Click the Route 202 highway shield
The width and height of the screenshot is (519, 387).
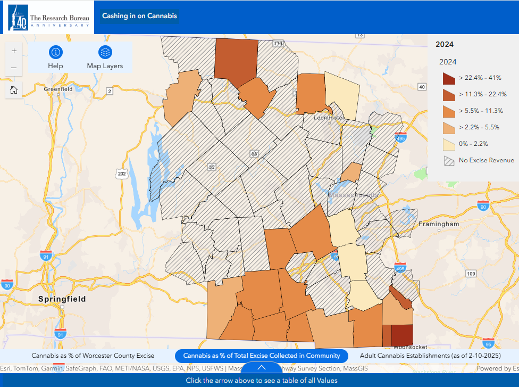tap(122, 174)
